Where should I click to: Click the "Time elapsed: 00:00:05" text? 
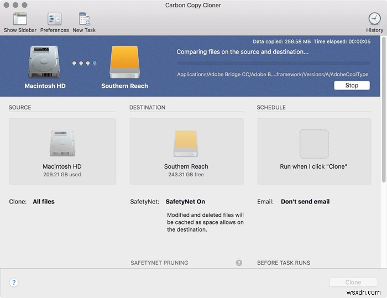342,41
